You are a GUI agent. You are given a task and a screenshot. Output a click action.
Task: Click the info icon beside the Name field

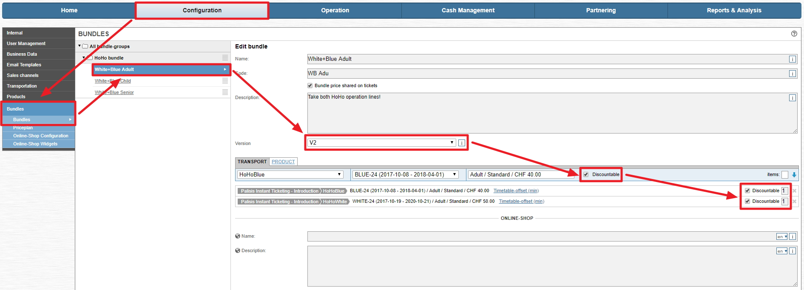point(793,59)
